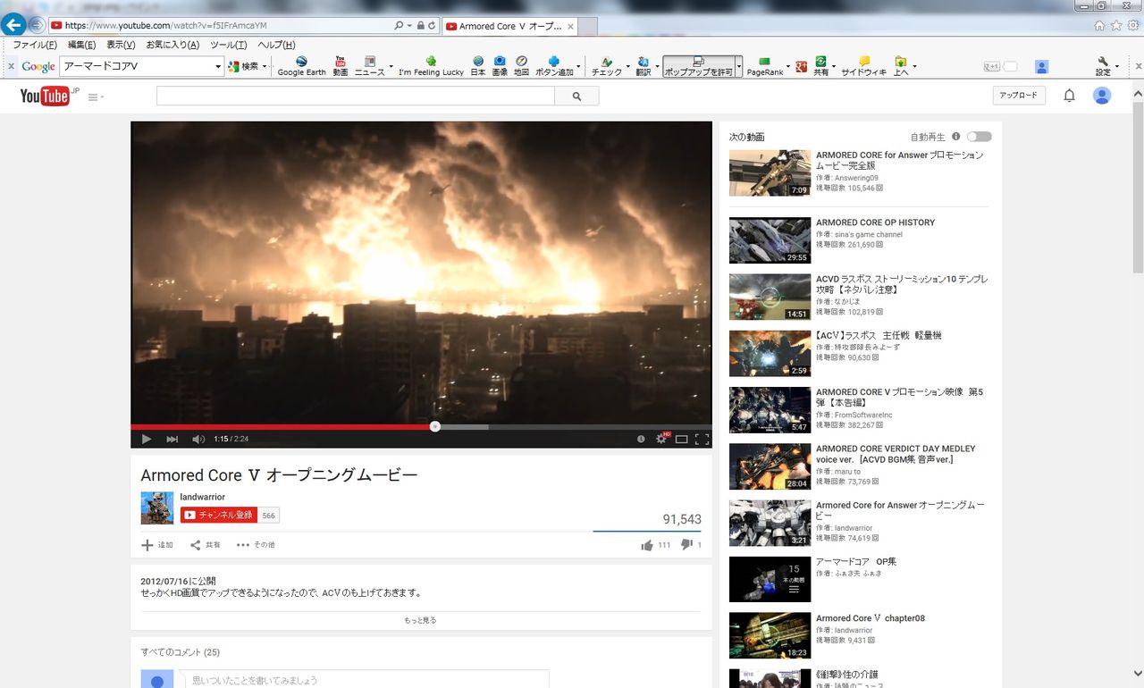Click the 上へ toolbar icon
This screenshot has width=1144, height=688.
[x=901, y=66]
